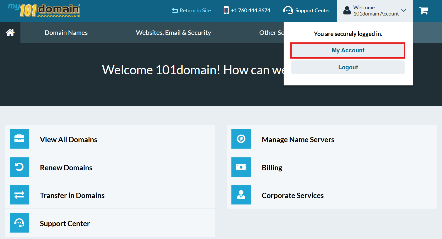Click the Corporate Services person icon
This screenshot has width=442, height=239.
(241, 195)
